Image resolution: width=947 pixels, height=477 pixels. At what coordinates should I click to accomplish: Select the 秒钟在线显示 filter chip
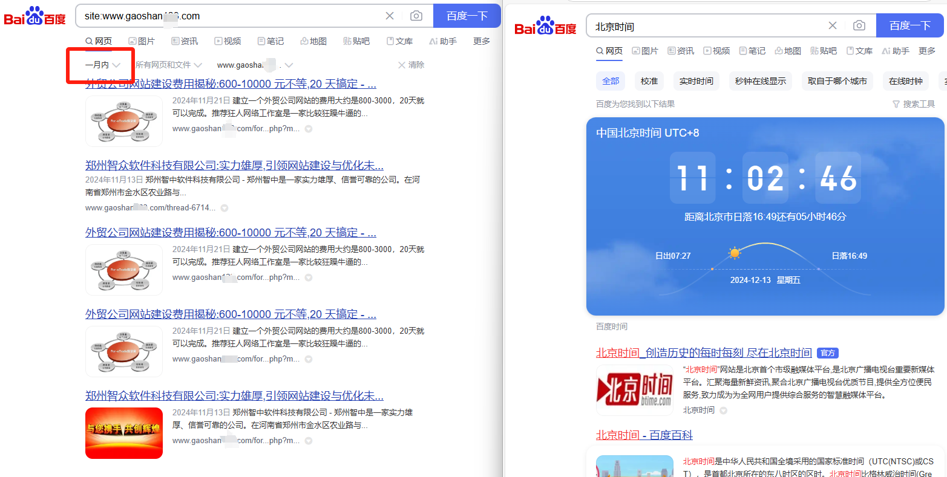[761, 81]
